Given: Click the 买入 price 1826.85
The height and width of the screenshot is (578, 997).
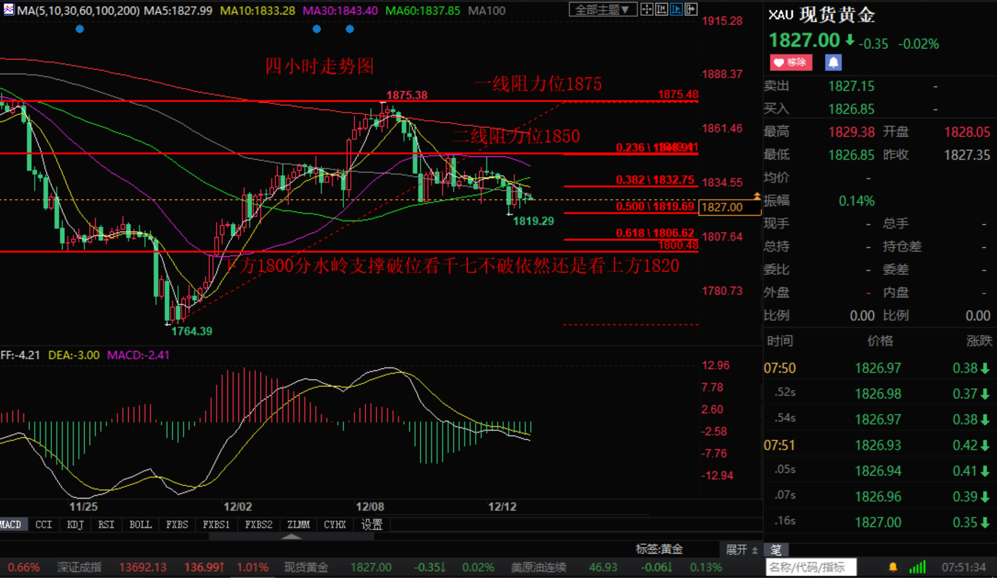Looking at the screenshot, I should tap(851, 109).
